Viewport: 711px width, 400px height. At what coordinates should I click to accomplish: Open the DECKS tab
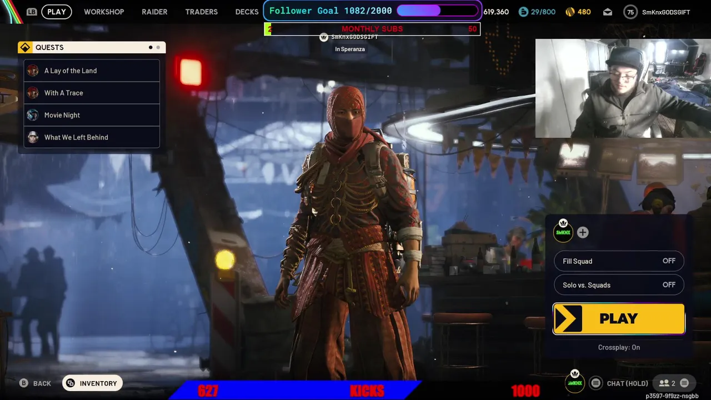coord(247,12)
